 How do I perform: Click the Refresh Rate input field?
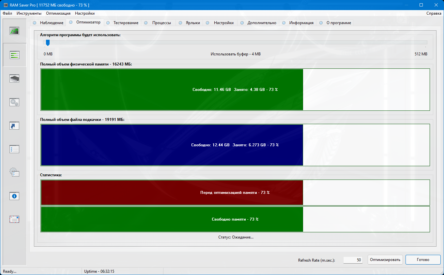(x=353, y=260)
